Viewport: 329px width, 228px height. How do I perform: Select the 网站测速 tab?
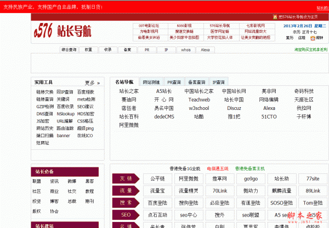(x=151, y=82)
